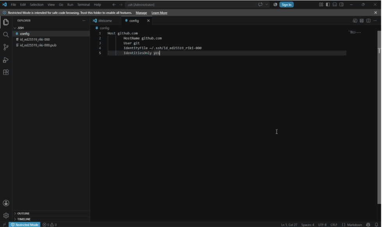Open the Accounts menu icon
This screenshot has width=382, height=227.
6,203
